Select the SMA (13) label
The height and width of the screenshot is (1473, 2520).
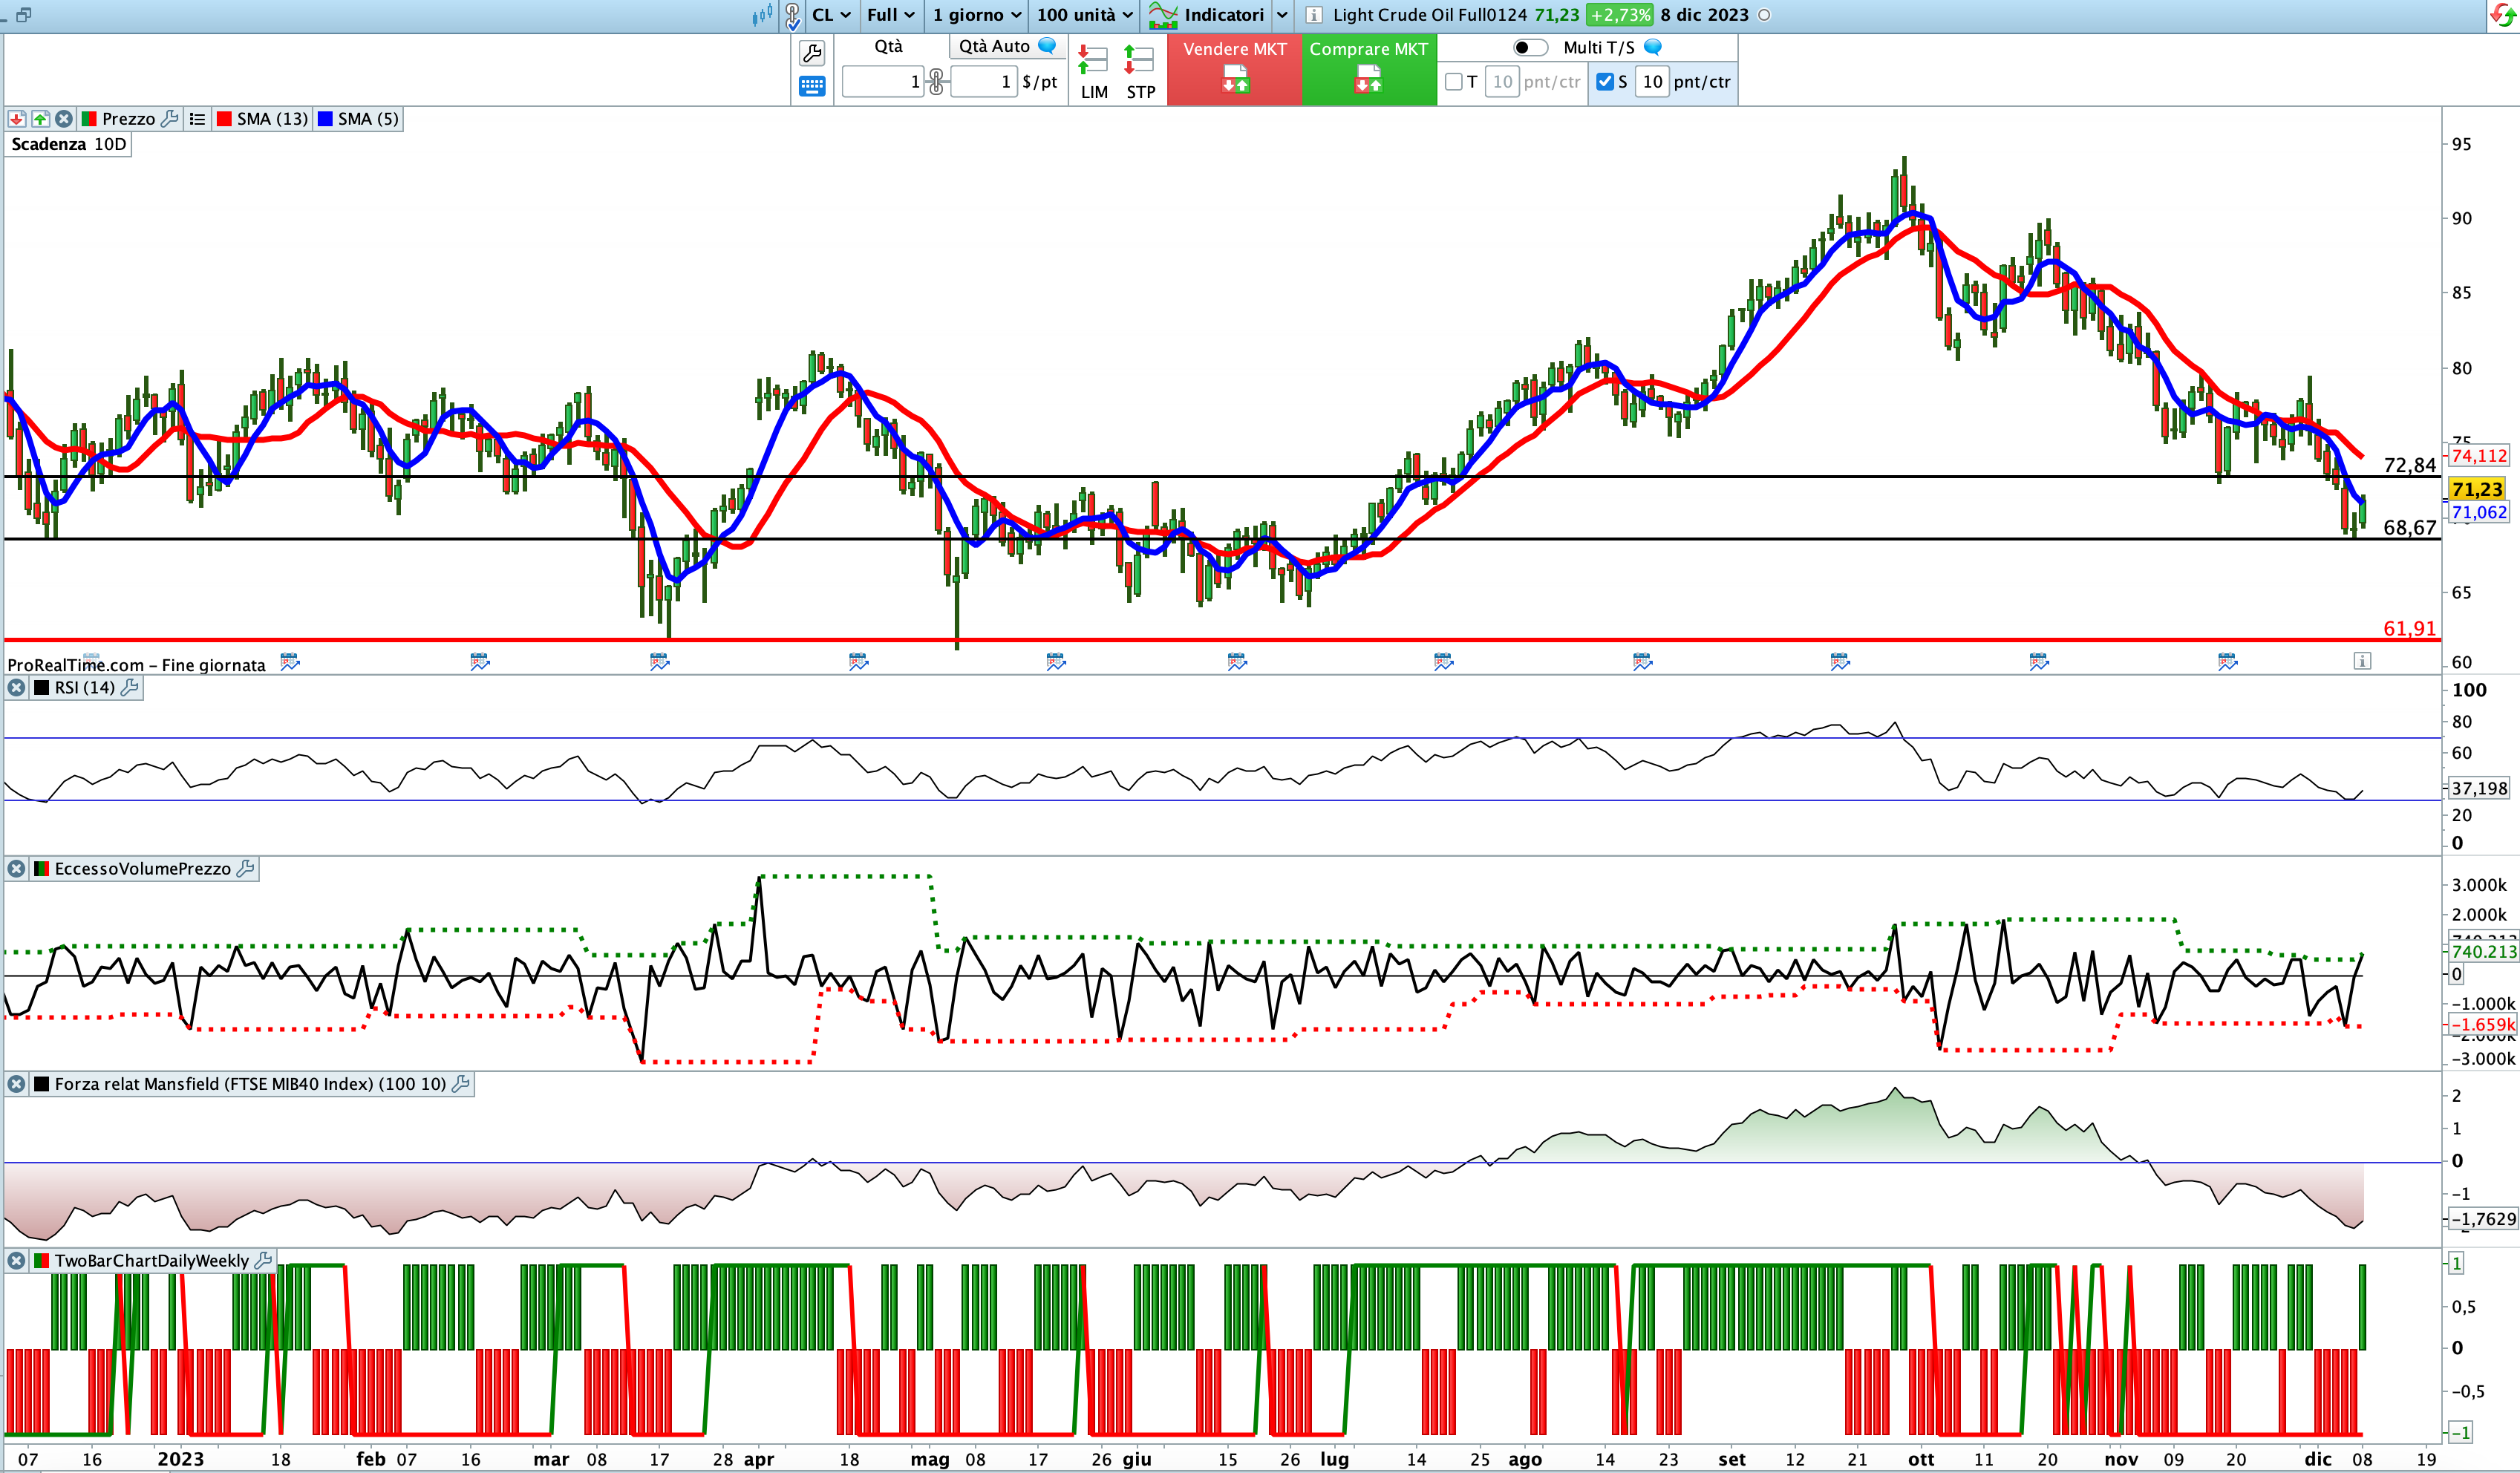pyautogui.click(x=272, y=119)
